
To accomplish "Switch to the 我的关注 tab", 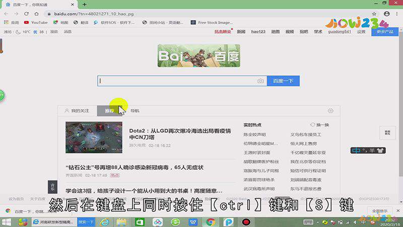I will (77, 110).
